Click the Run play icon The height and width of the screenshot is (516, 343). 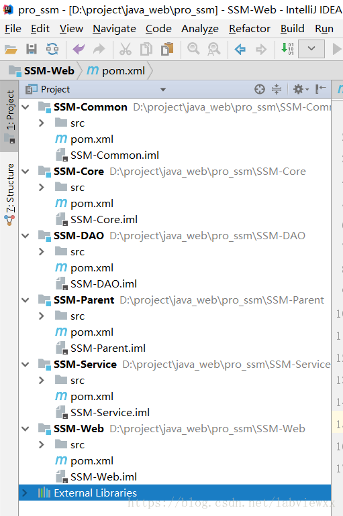pos(337,50)
